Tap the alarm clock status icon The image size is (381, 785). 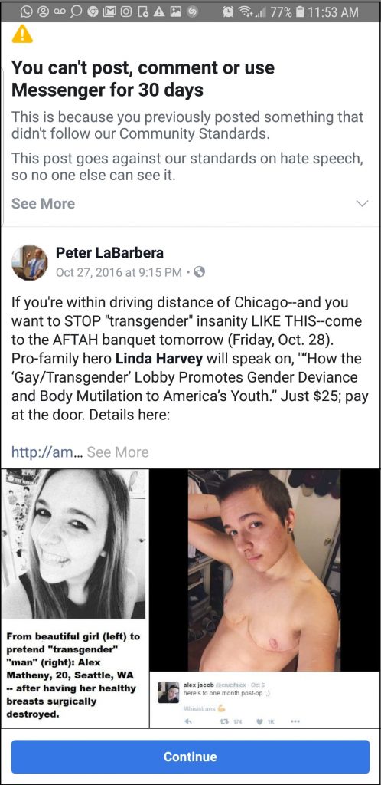pos(230,11)
